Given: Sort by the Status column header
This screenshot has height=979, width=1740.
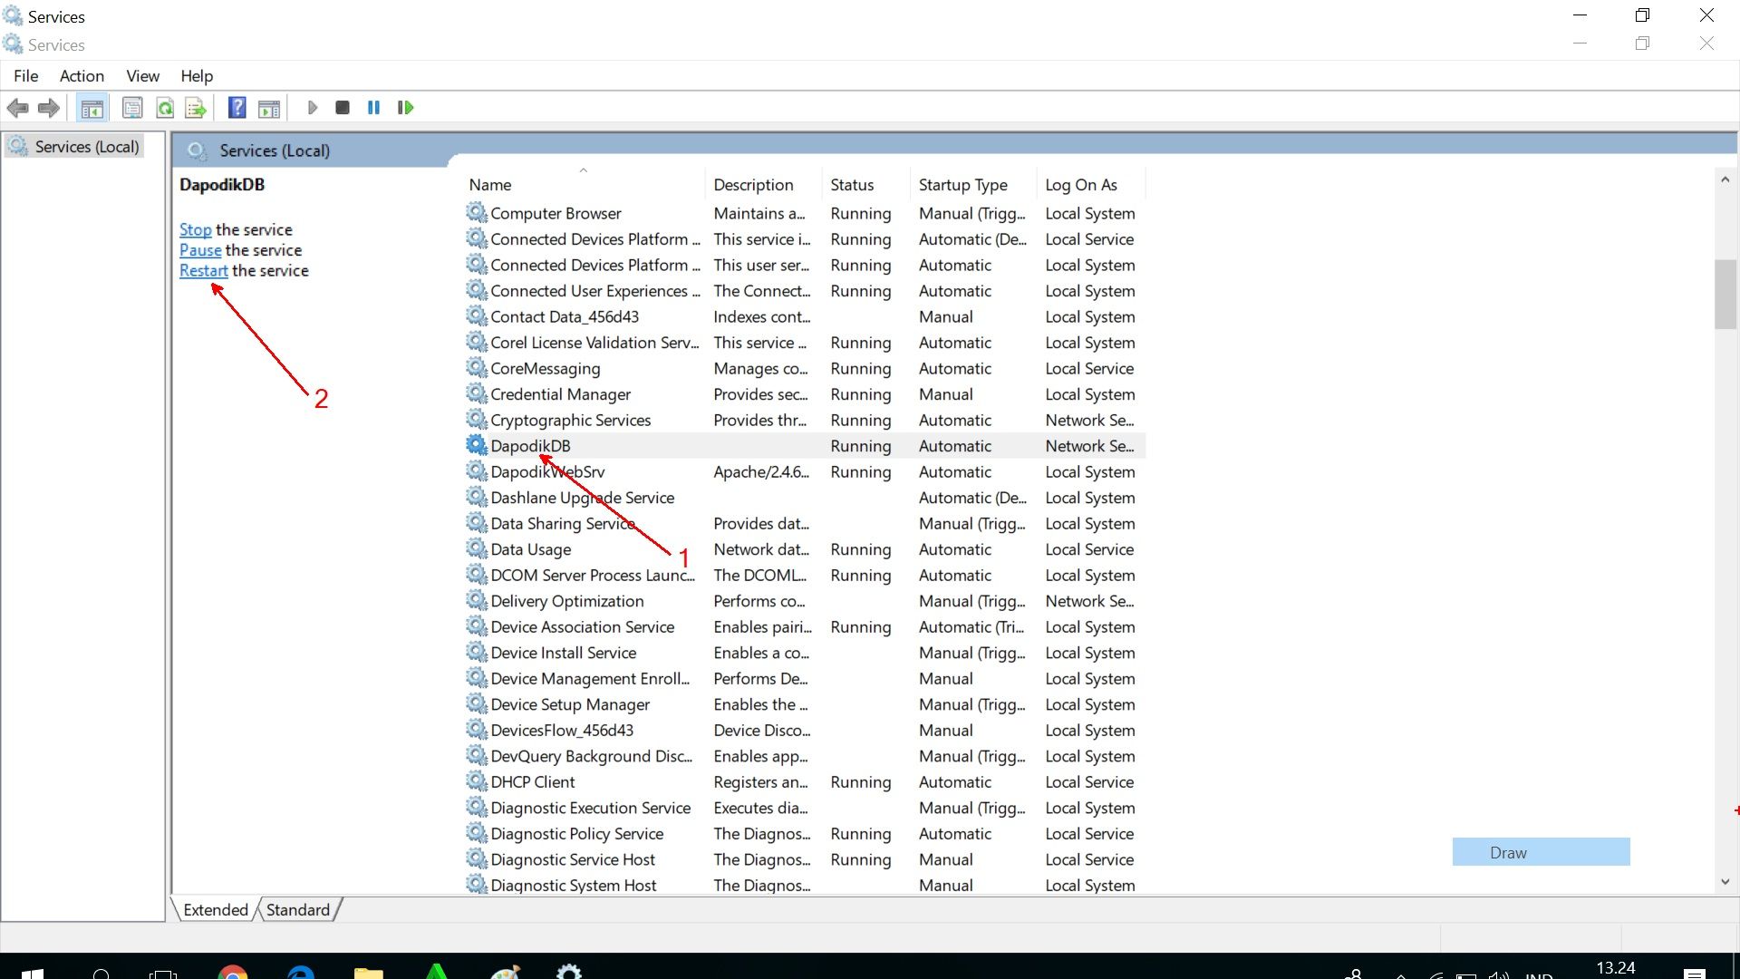Looking at the screenshot, I should [866, 185].
